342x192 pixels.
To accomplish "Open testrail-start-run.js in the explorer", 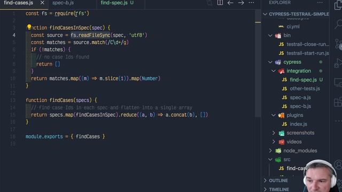I will pyautogui.click(x=308, y=53).
